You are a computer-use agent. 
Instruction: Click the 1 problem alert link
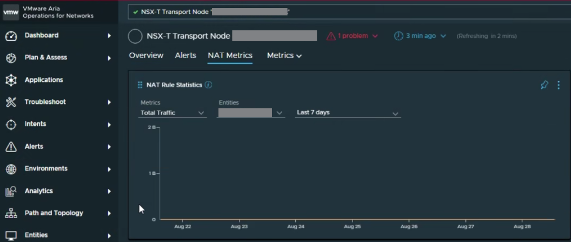click(353, 36)
